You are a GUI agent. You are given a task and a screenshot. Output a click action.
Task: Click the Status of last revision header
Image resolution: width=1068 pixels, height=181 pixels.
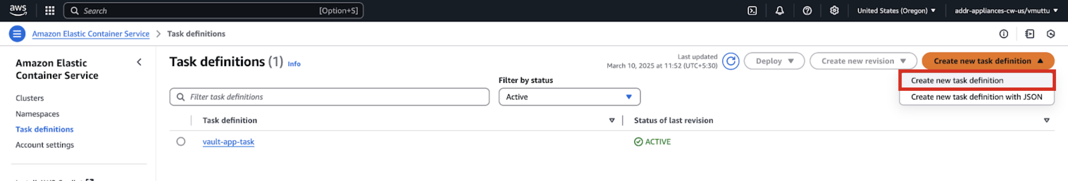(x=673, y=121)
